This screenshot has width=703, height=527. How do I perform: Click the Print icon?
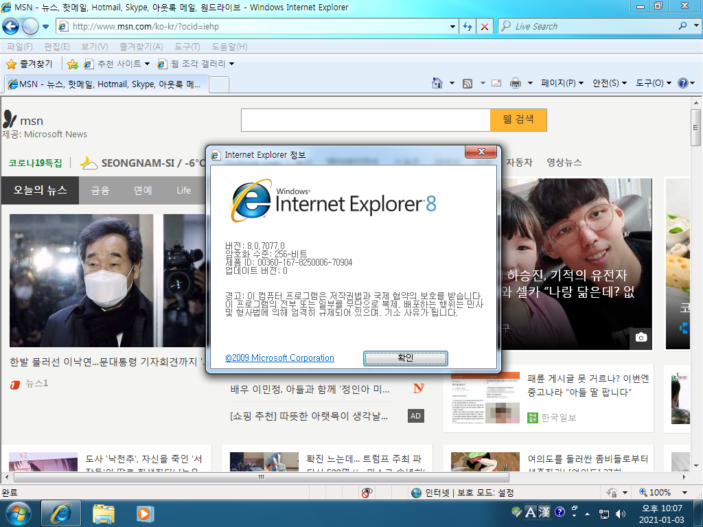516,83
